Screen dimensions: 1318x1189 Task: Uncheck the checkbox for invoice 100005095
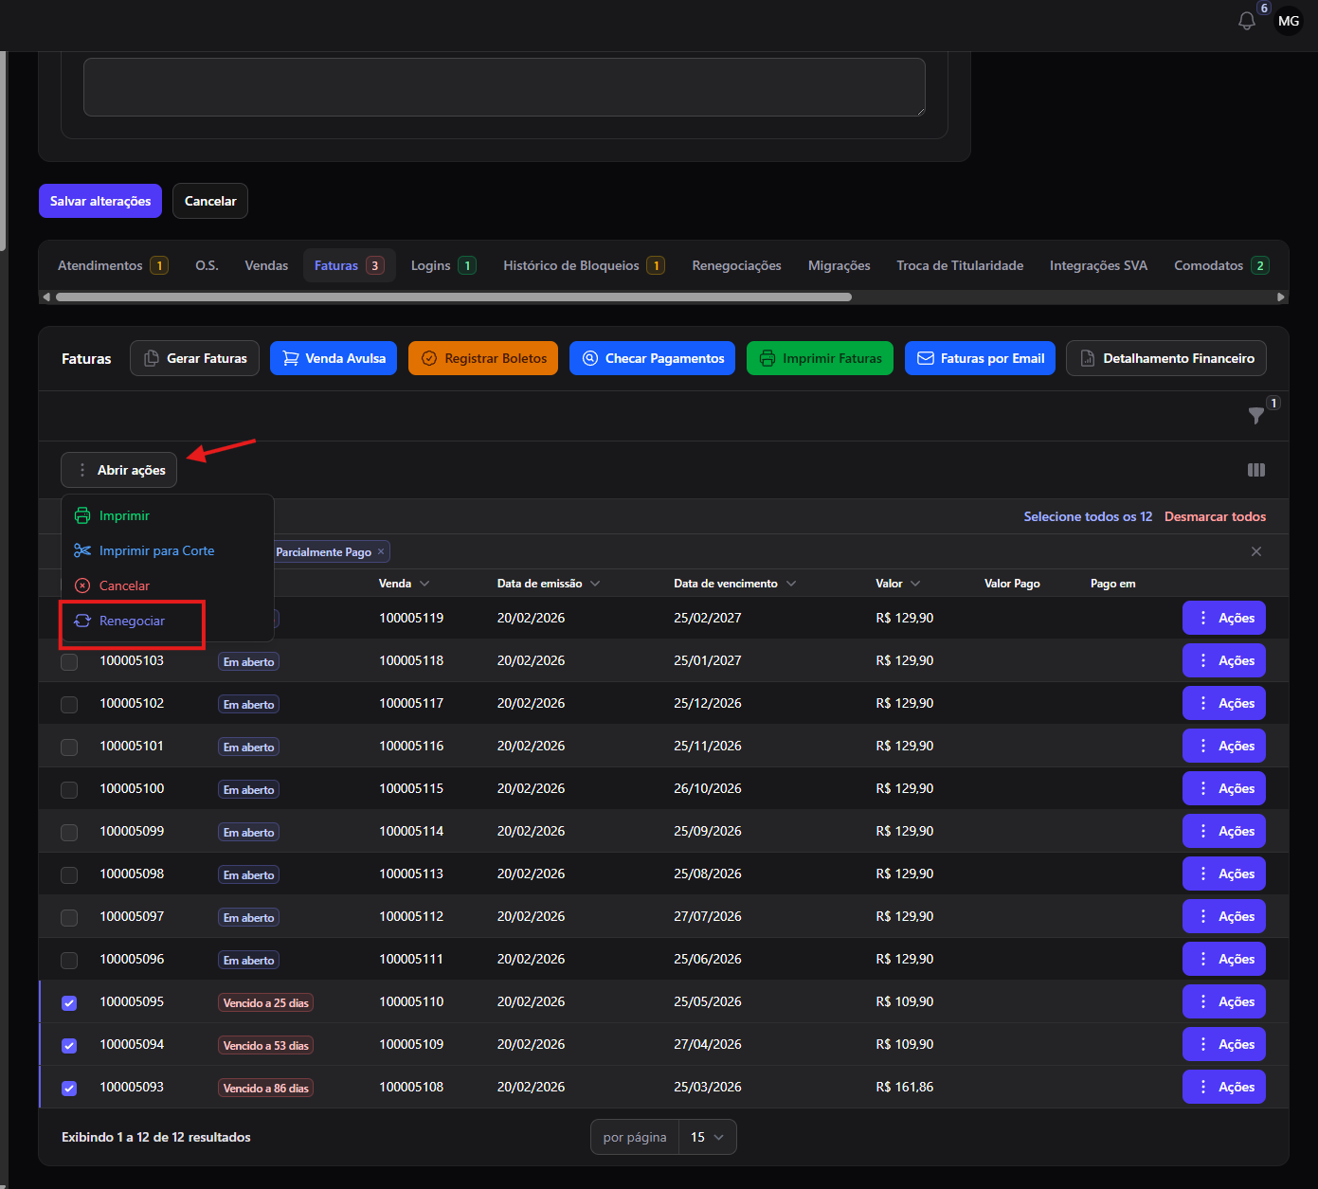tap(69, 1002)
